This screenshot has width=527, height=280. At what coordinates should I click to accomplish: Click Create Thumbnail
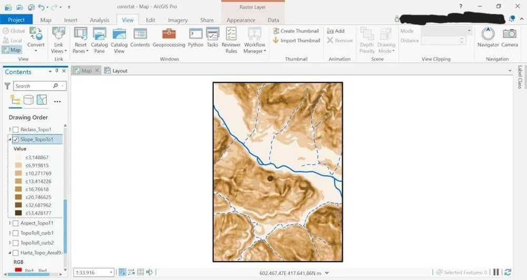click(296, 31)
